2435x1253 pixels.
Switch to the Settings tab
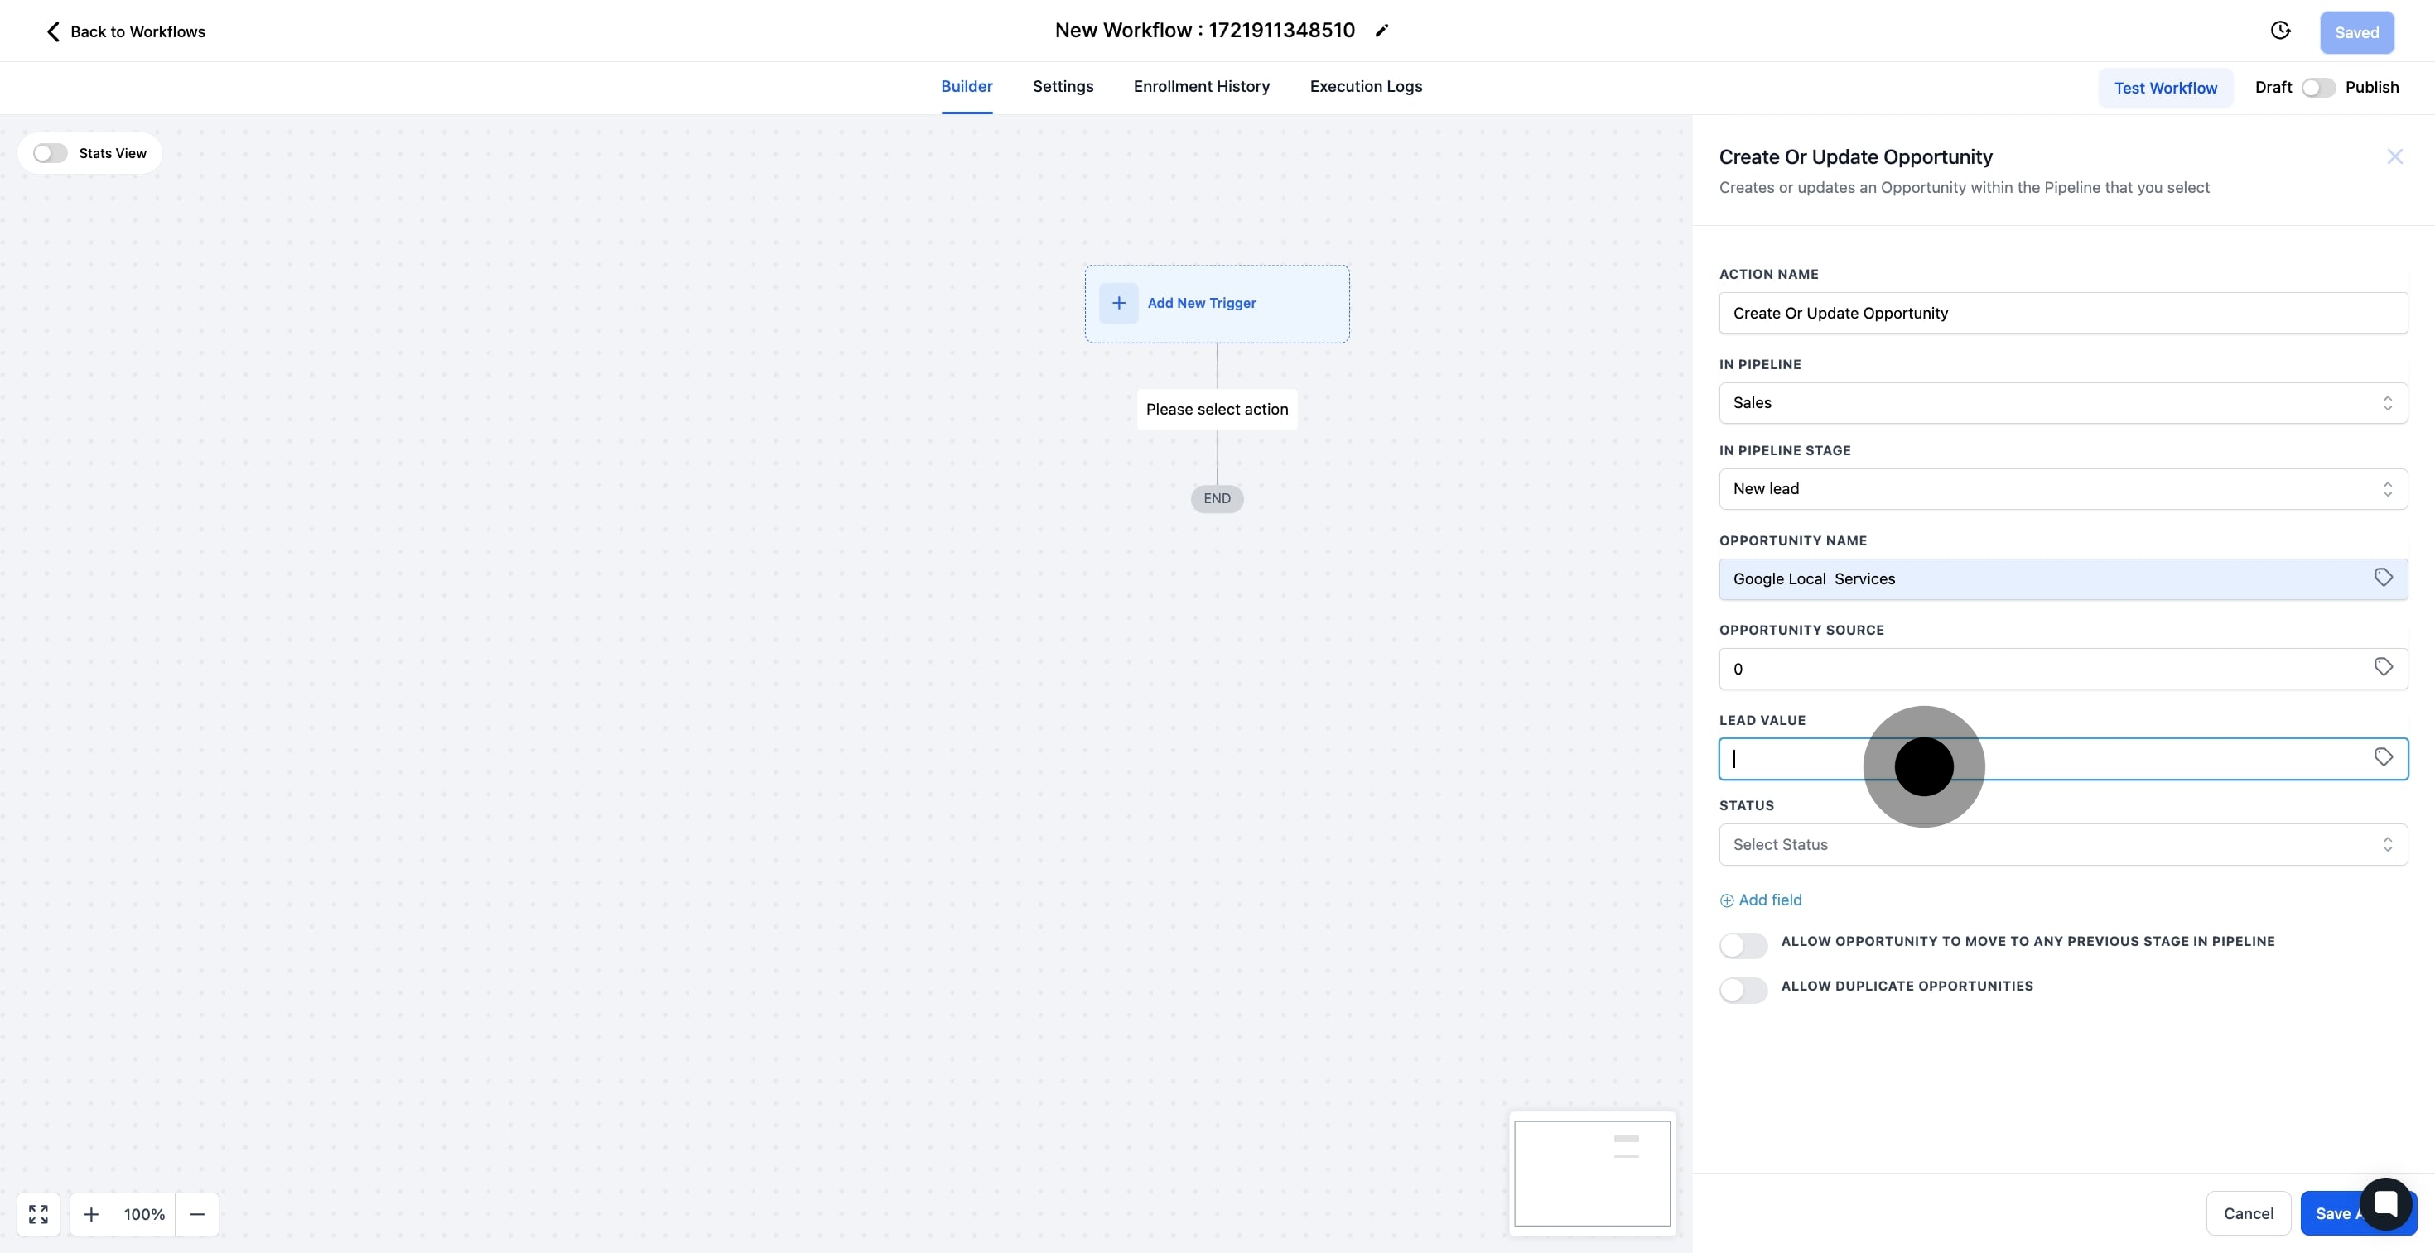tap(1063, 87)
